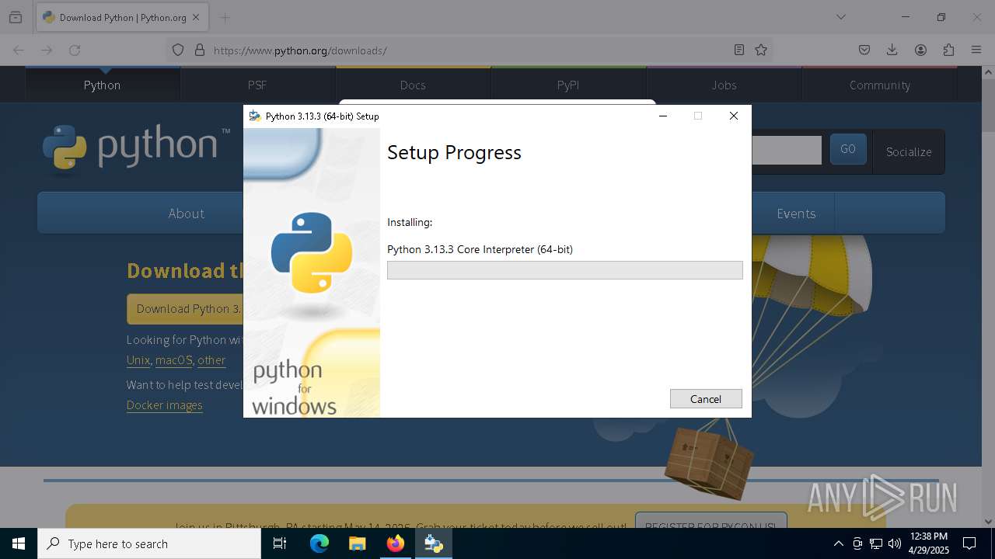995x559 pixels.
Task: Switch to Python installer taskbar icon
Action: coord(434,543)
